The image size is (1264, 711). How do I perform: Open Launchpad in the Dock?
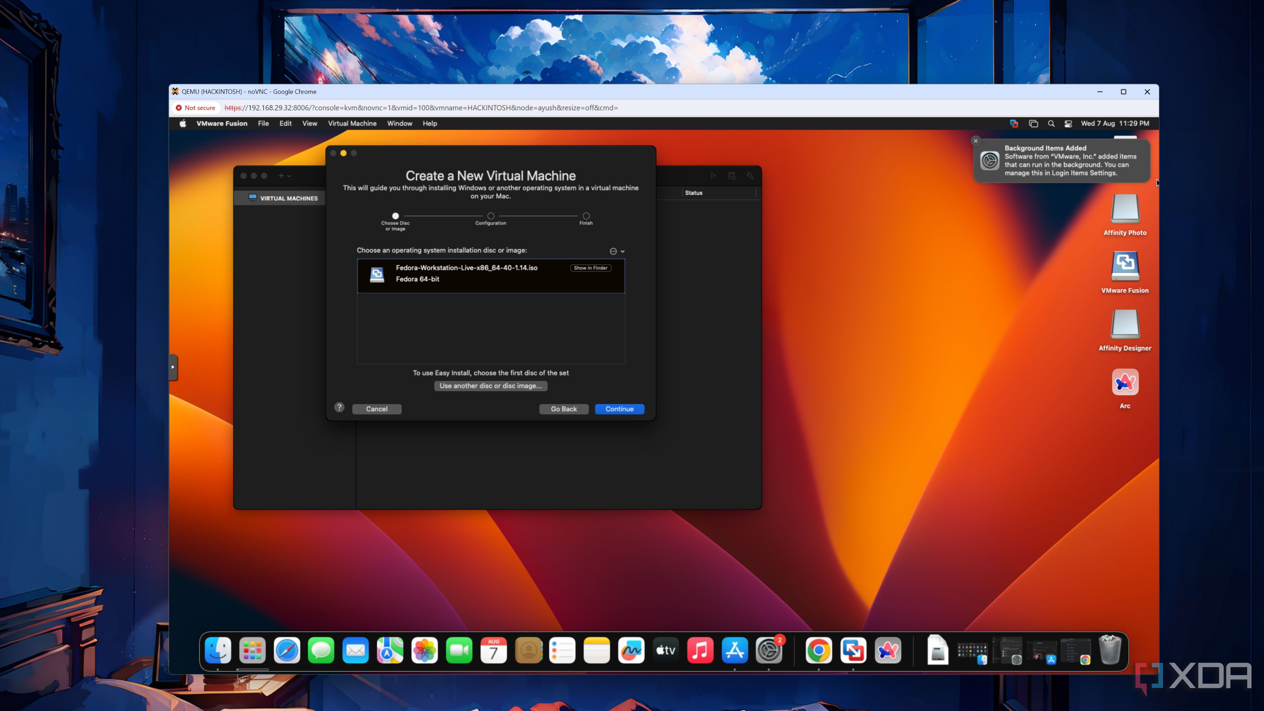click(x=252, y=651)
